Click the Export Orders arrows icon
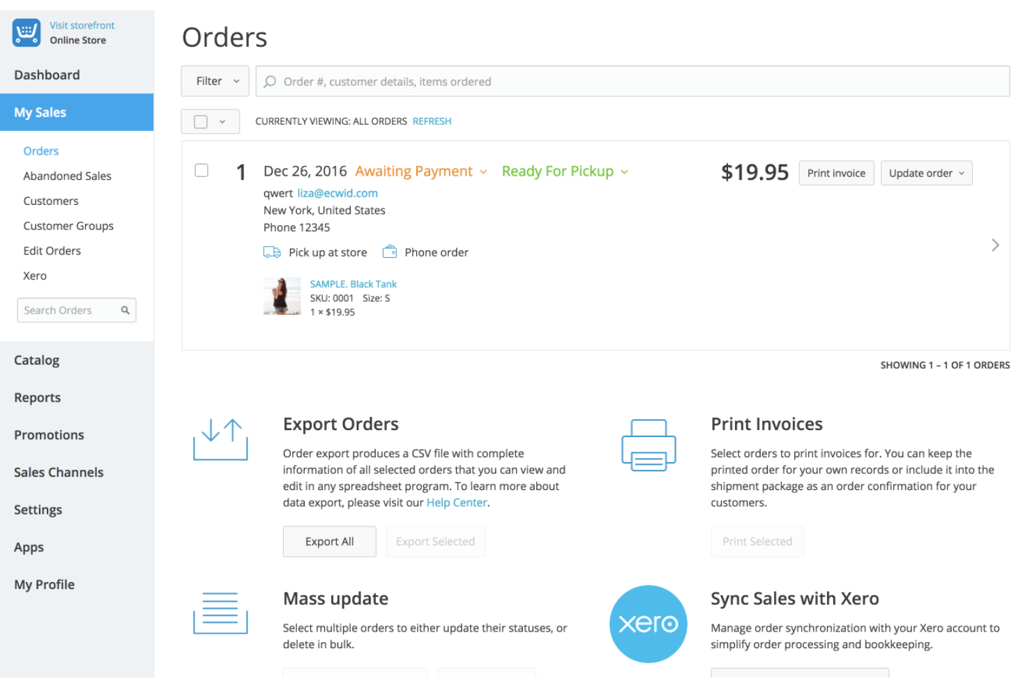The image size is (1032, 688). [x=220, y=439]
